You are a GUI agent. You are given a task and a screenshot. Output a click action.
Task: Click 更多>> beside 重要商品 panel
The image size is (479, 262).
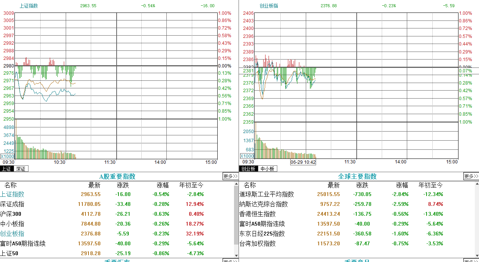pyautogui.click(x=471, y=260)
